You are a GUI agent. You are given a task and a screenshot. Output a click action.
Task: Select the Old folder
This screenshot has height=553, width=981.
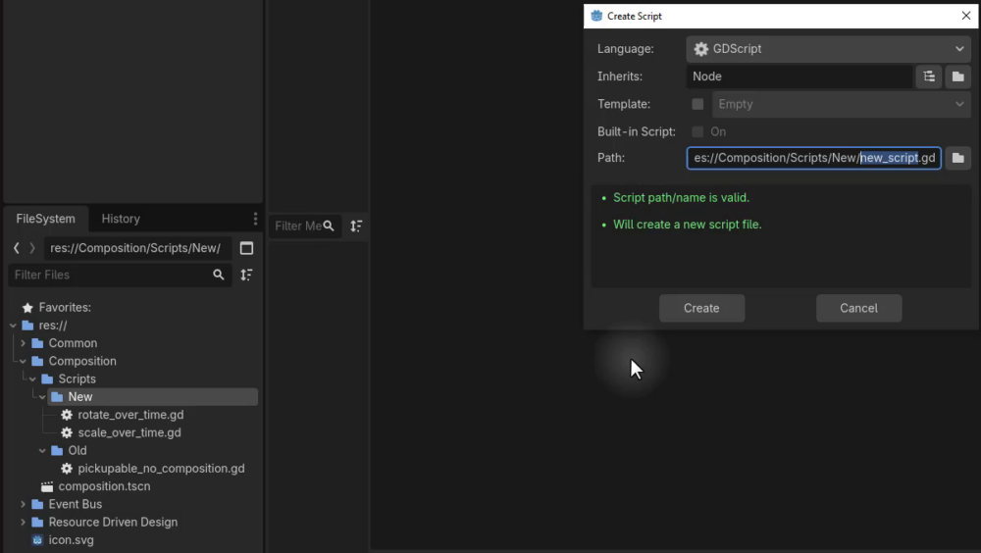tap(77, 450)
